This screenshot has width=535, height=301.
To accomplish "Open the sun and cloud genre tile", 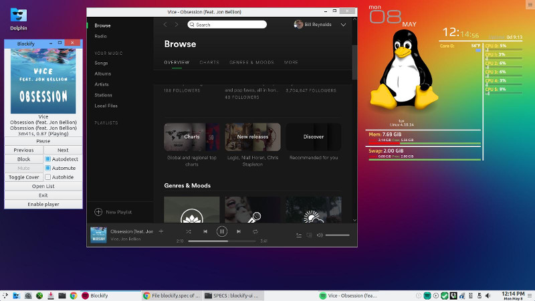I will coord(314,209).
